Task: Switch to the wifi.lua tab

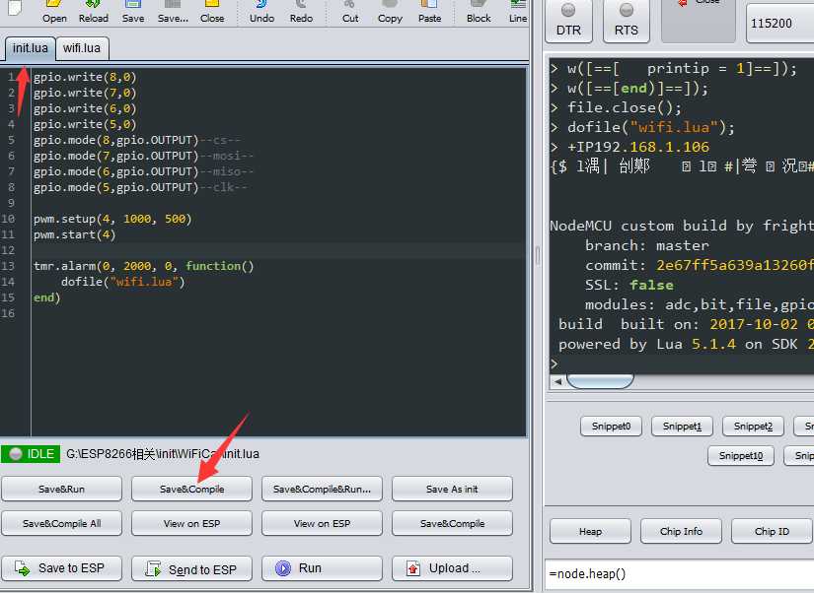Action: [82, 48]
